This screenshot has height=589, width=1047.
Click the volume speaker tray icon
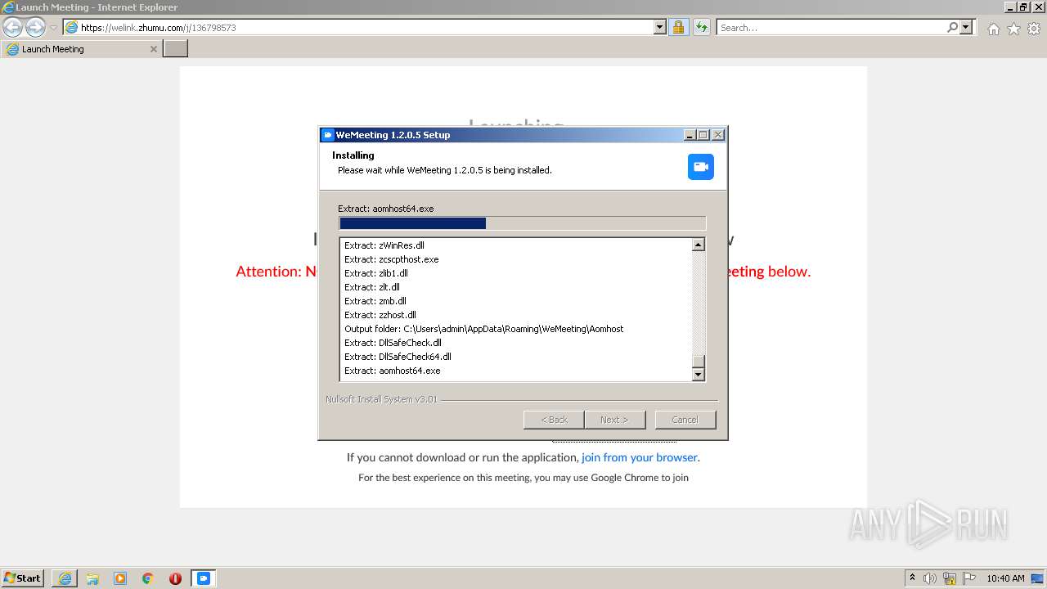click(x=930, y=578)
